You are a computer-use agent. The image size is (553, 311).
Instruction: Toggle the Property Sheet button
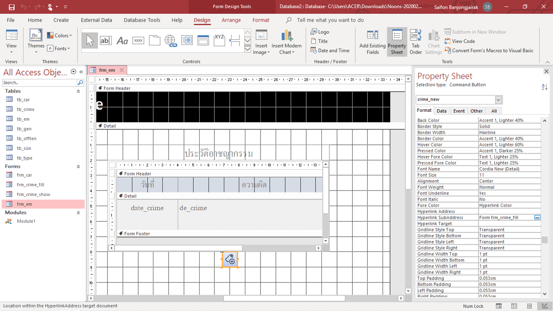click(397, 42)
